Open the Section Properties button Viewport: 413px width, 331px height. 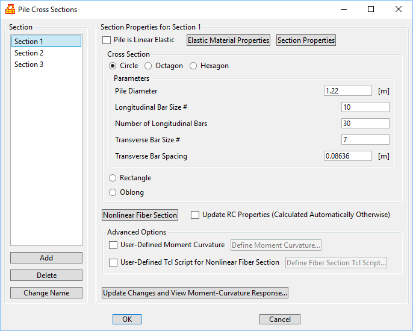(306, 40)
